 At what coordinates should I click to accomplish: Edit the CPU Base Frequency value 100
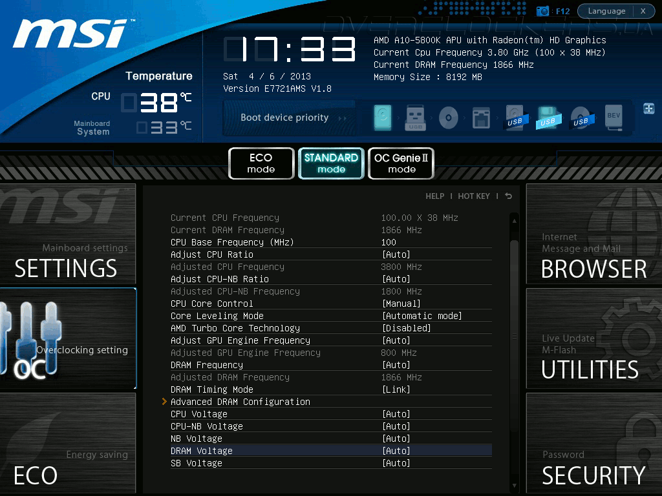(389, 242)
